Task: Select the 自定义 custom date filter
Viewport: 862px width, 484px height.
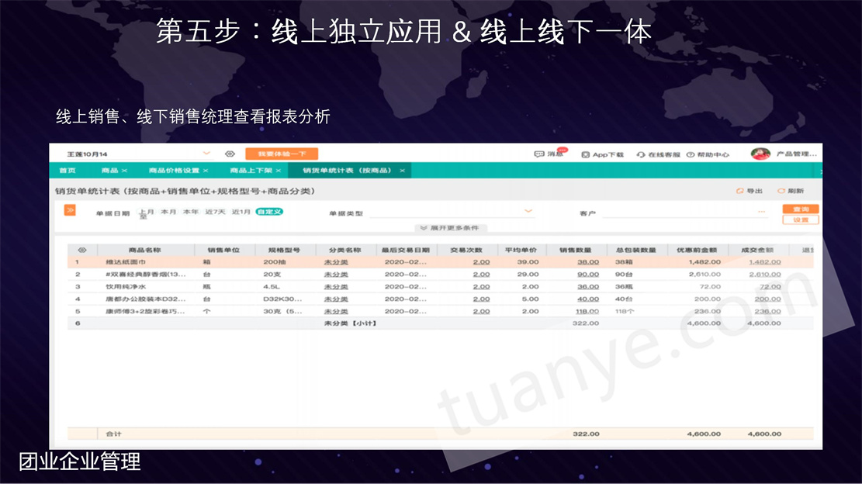Action: (x=269, y=212)
